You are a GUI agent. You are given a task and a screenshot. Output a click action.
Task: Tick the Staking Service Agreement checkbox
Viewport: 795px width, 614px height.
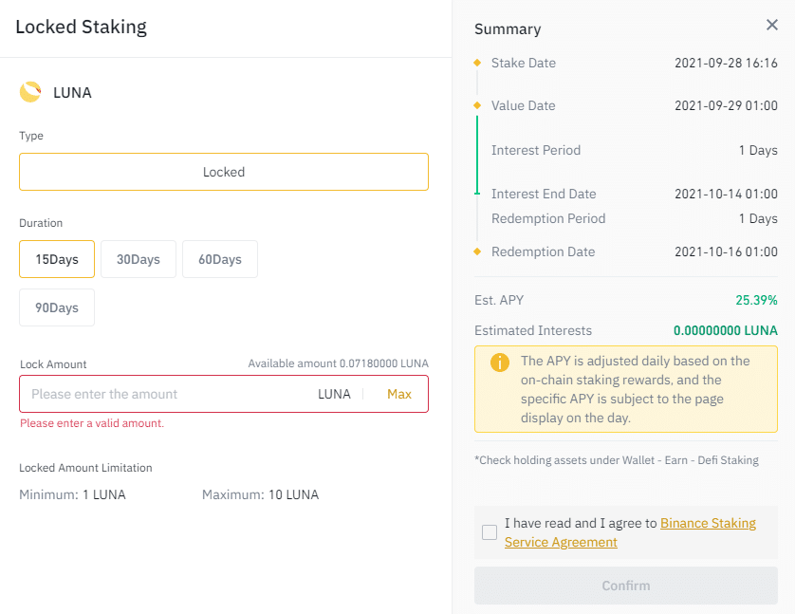click(490, 532)
